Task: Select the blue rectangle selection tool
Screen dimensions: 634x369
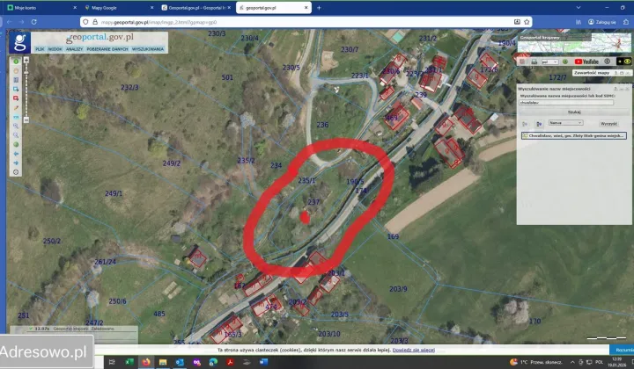Action: pos(16,89)
